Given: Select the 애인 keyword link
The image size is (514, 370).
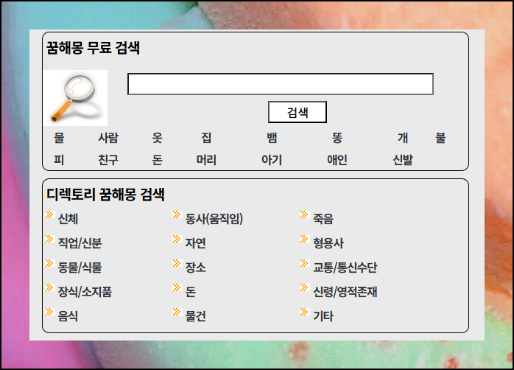Looking at the screenshot, I should 337,160.
